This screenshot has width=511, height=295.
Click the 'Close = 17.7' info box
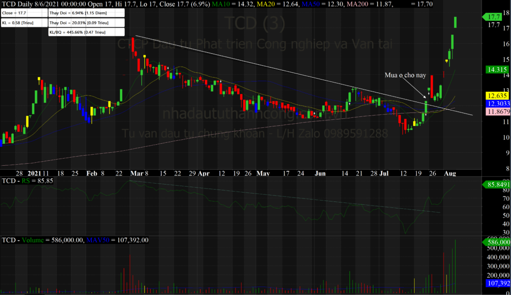[x=23, y=13]
